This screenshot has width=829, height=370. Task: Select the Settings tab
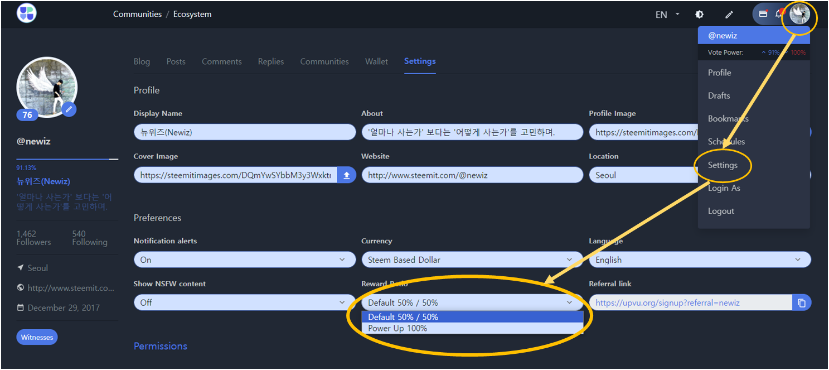(420, 61)
